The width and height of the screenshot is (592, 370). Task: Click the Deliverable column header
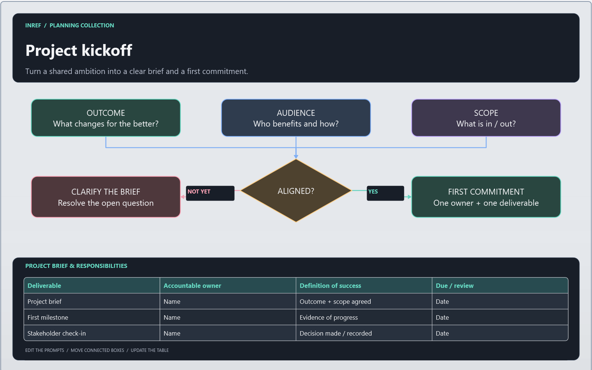pos(92,286)
